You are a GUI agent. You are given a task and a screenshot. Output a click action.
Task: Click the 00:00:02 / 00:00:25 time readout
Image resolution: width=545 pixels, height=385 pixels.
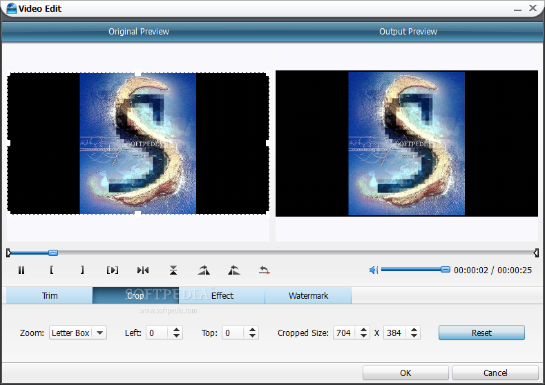click(493, 270)
